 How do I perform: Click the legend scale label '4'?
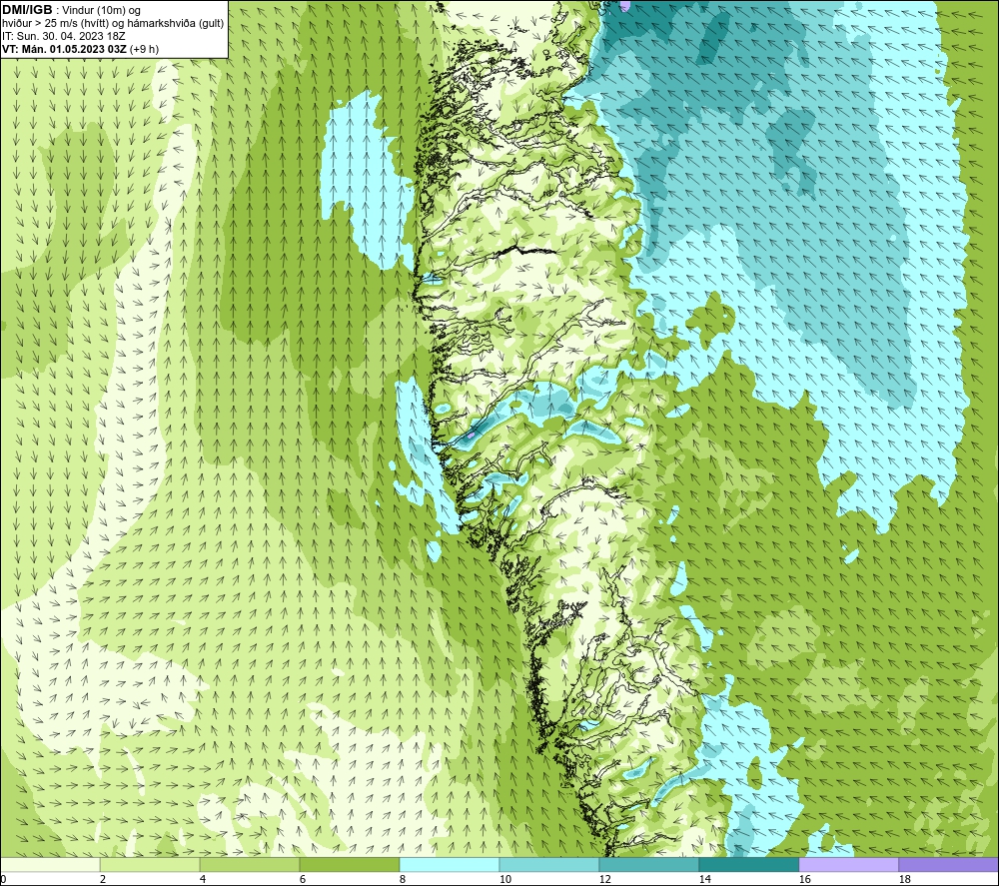click(x=203, y=879)
